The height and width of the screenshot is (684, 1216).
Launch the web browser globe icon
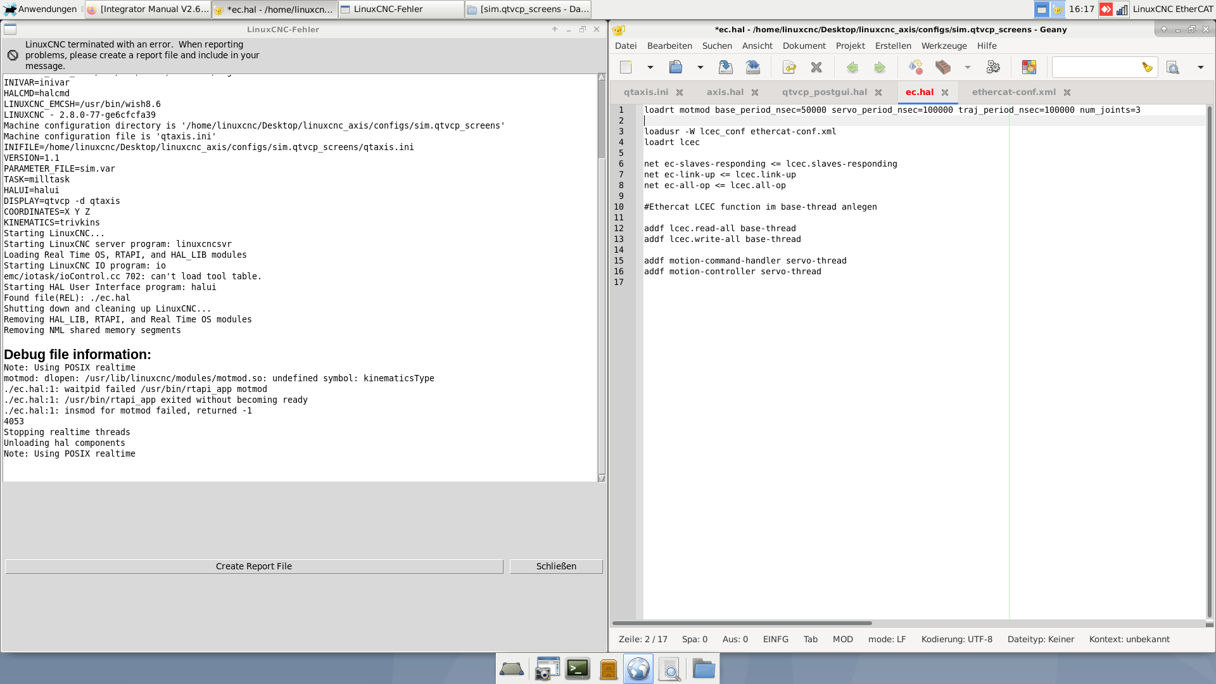pos(638,669)
